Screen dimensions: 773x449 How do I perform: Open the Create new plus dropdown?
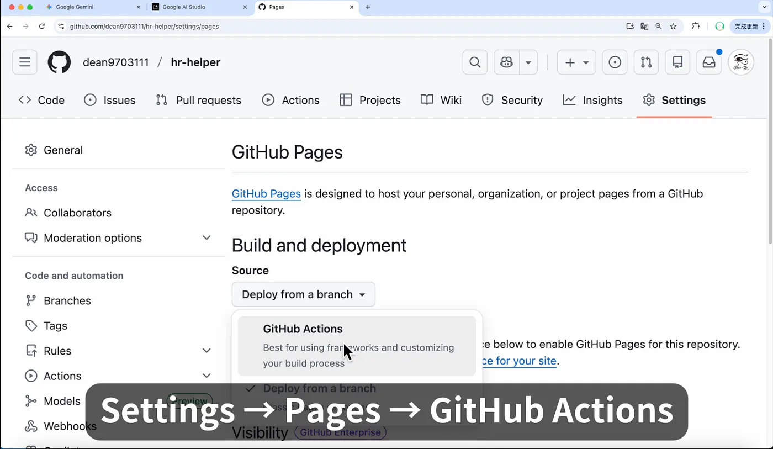coord(576,62)
